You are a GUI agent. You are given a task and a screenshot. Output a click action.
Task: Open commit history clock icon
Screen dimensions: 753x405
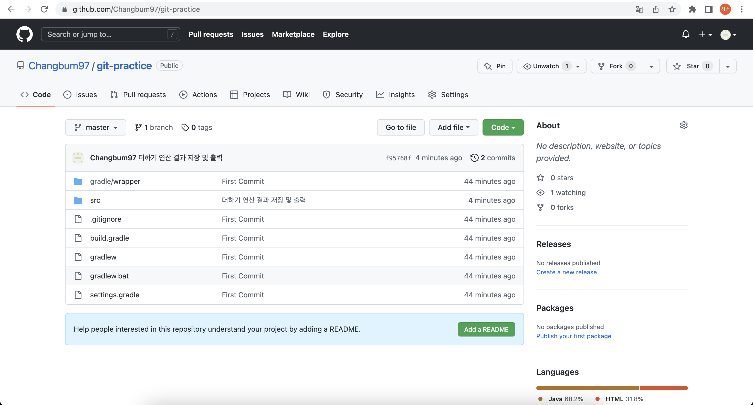click(x=474, y=157)
